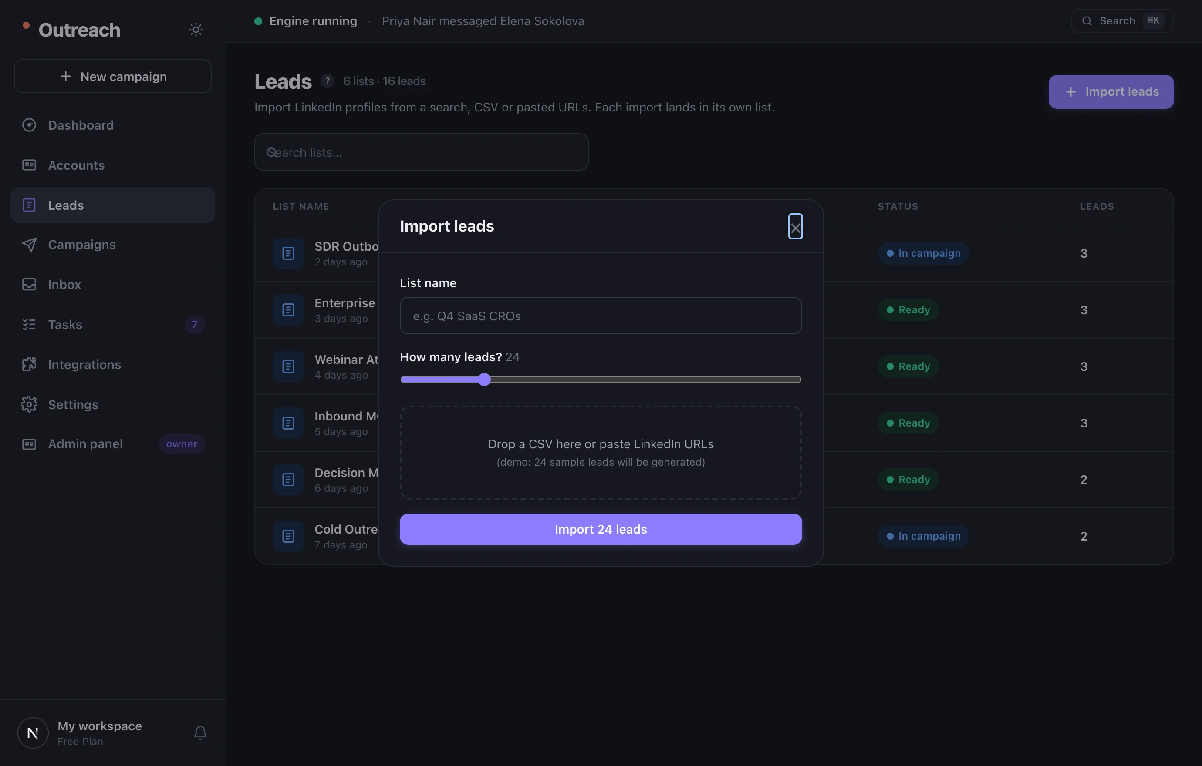Click the How many leads slider handle

coord(484,380)
